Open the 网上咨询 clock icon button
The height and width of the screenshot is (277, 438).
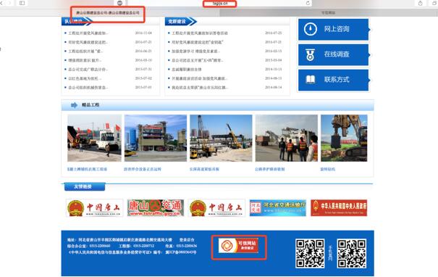coord(311,29)
